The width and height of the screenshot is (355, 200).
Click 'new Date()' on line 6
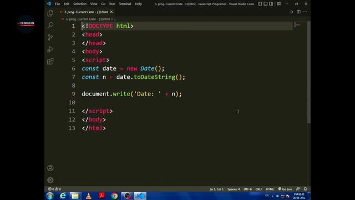[144, 68]
